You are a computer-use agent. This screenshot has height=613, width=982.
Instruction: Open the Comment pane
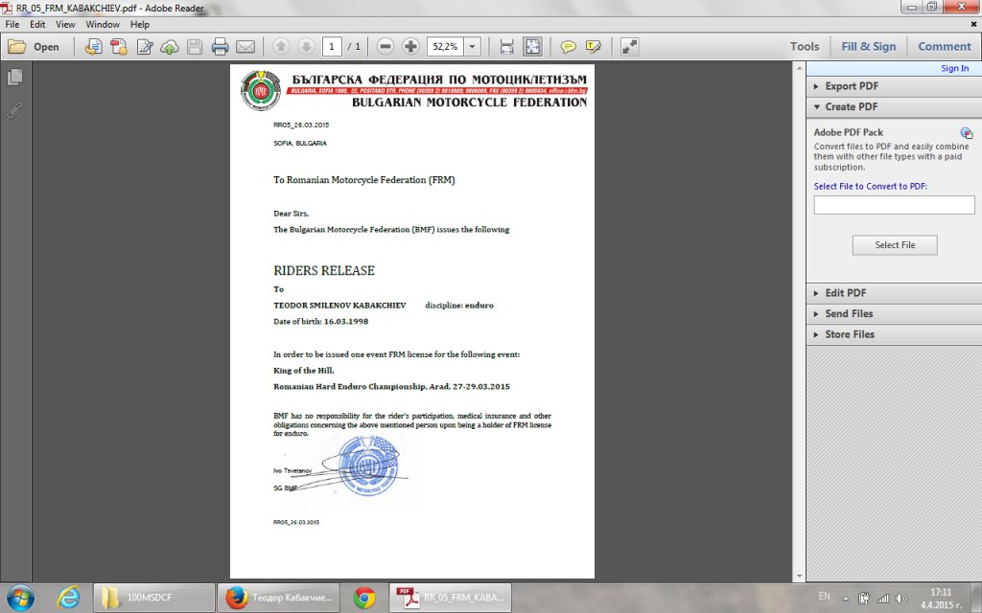[944, 46]
